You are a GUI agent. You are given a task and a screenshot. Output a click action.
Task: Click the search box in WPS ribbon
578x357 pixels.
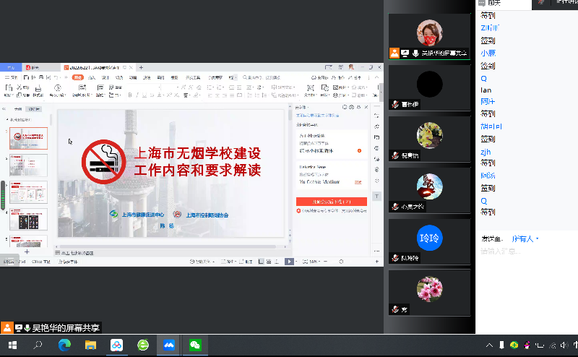[262, 77]
